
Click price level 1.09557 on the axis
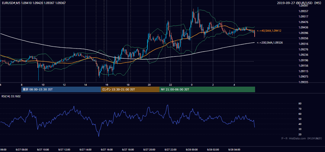coord(303,11)
